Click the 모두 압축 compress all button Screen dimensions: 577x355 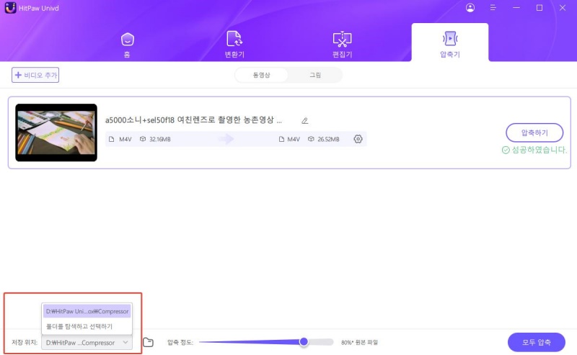[x=536, y=343]
